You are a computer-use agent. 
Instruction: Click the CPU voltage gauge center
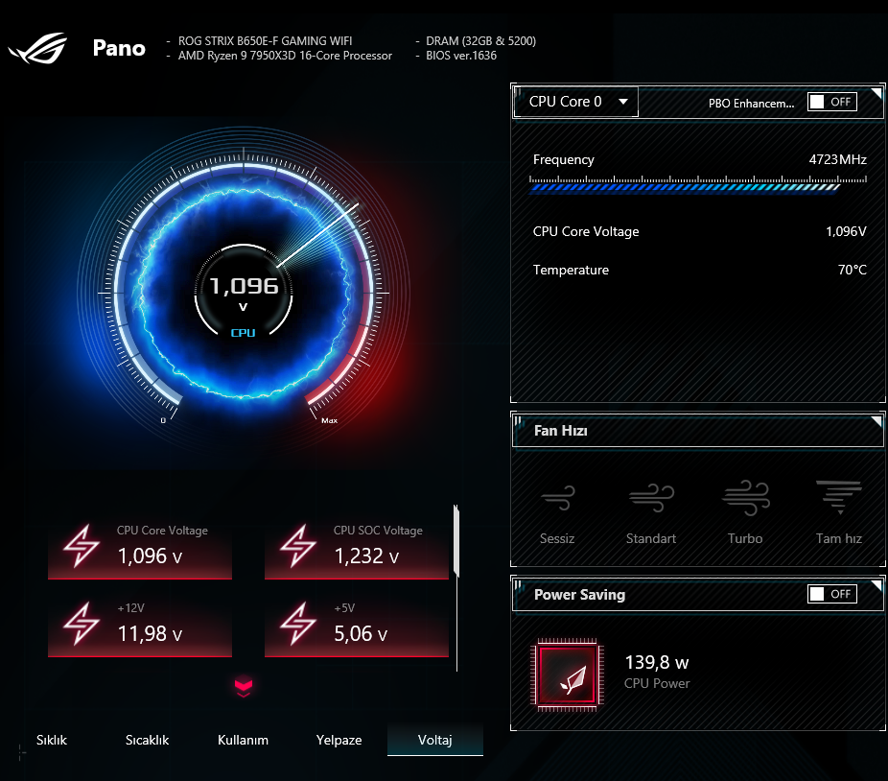click(x=244, y=294)
